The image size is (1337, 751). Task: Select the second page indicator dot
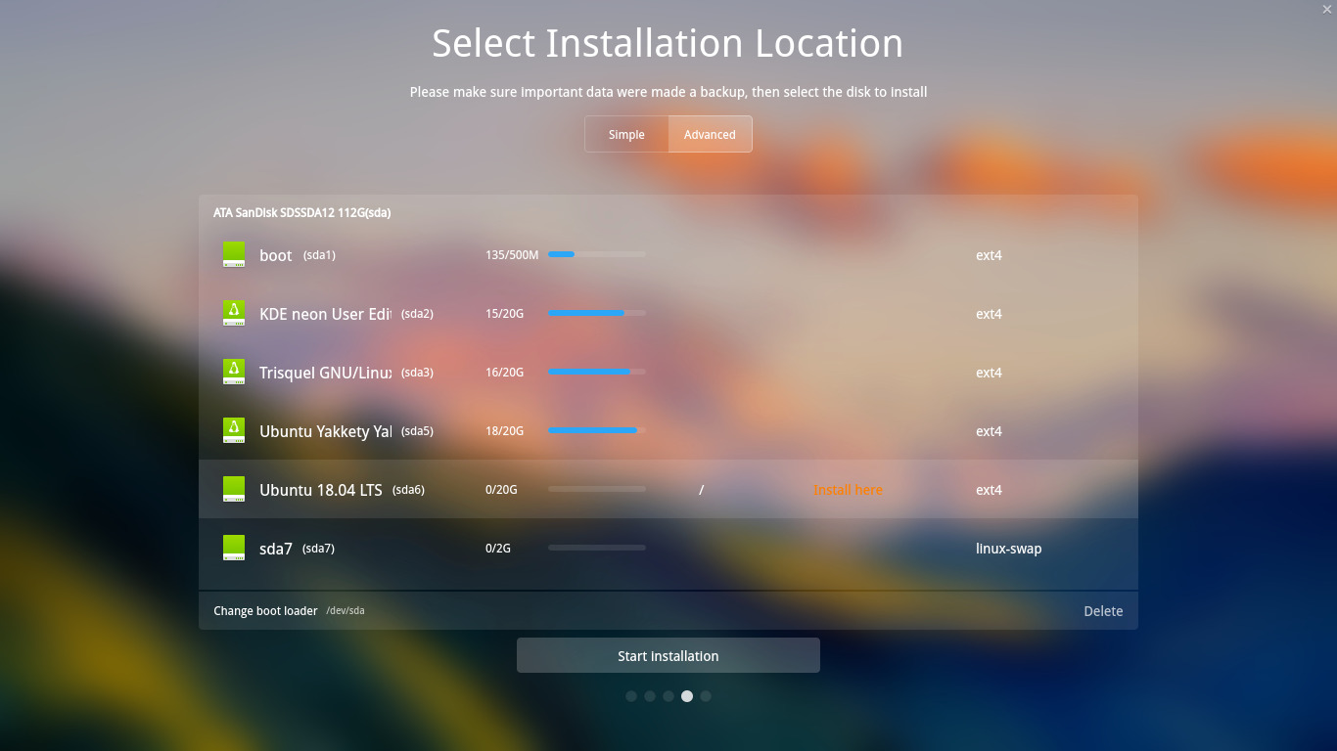pyautogui.click(x=650, y=696)
